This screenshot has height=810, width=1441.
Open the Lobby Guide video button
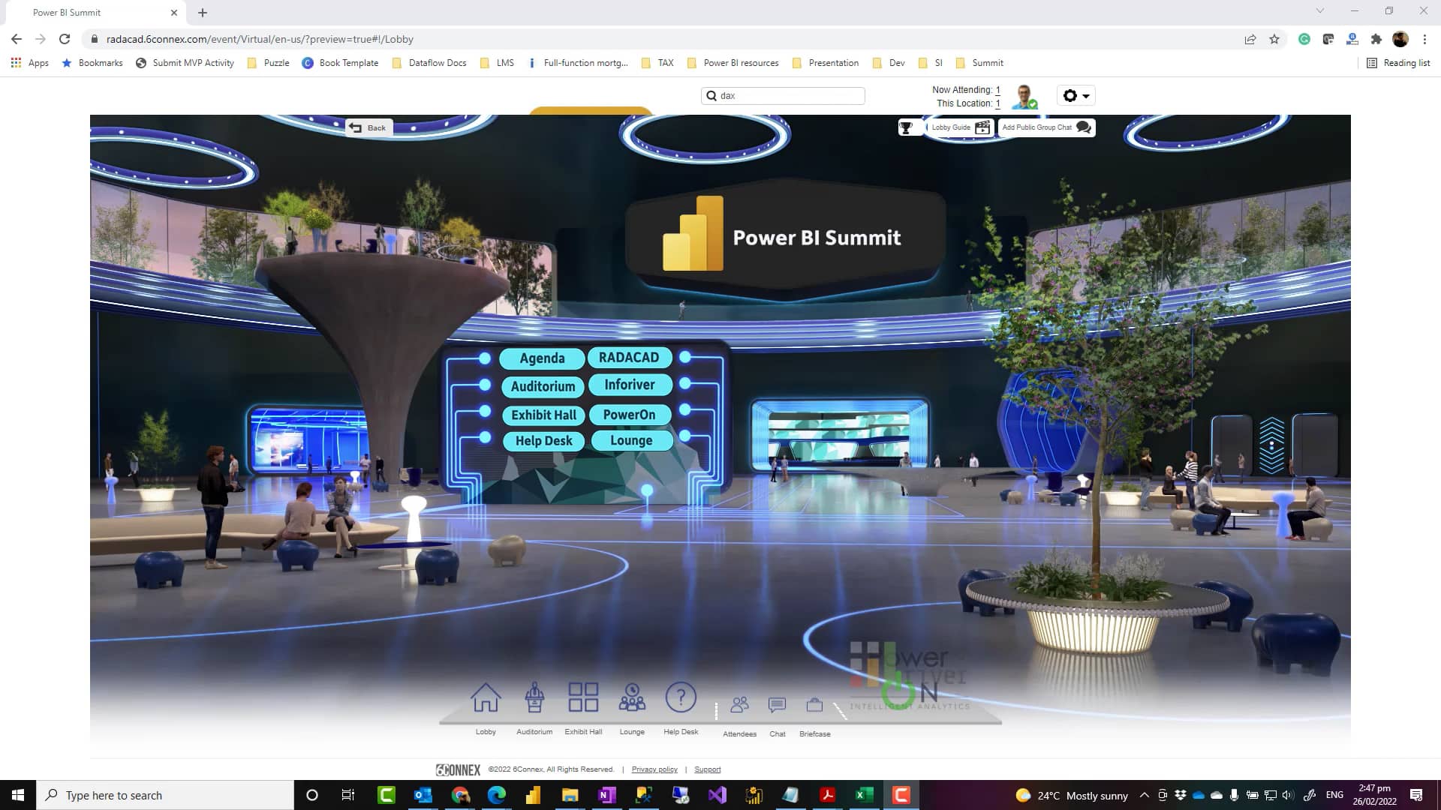click(961, 127)
